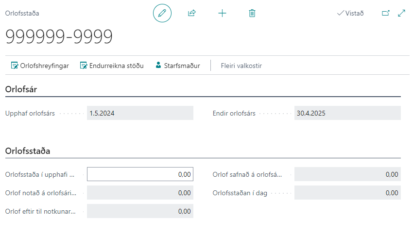Collapse the Orlofsár section header
This screenshot has height=236, width=413.
(21, 89)
